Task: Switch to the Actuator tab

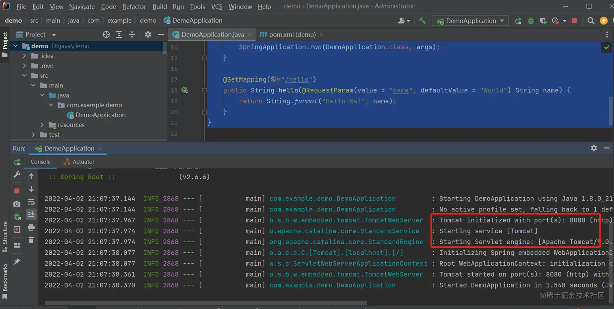Action: click(x=79, y=162)
